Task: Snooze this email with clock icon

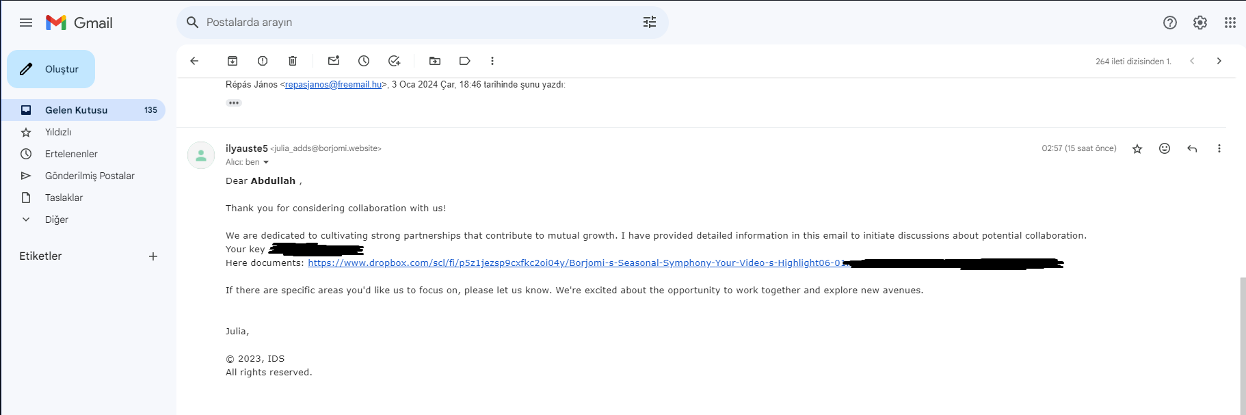Action: 364,61
